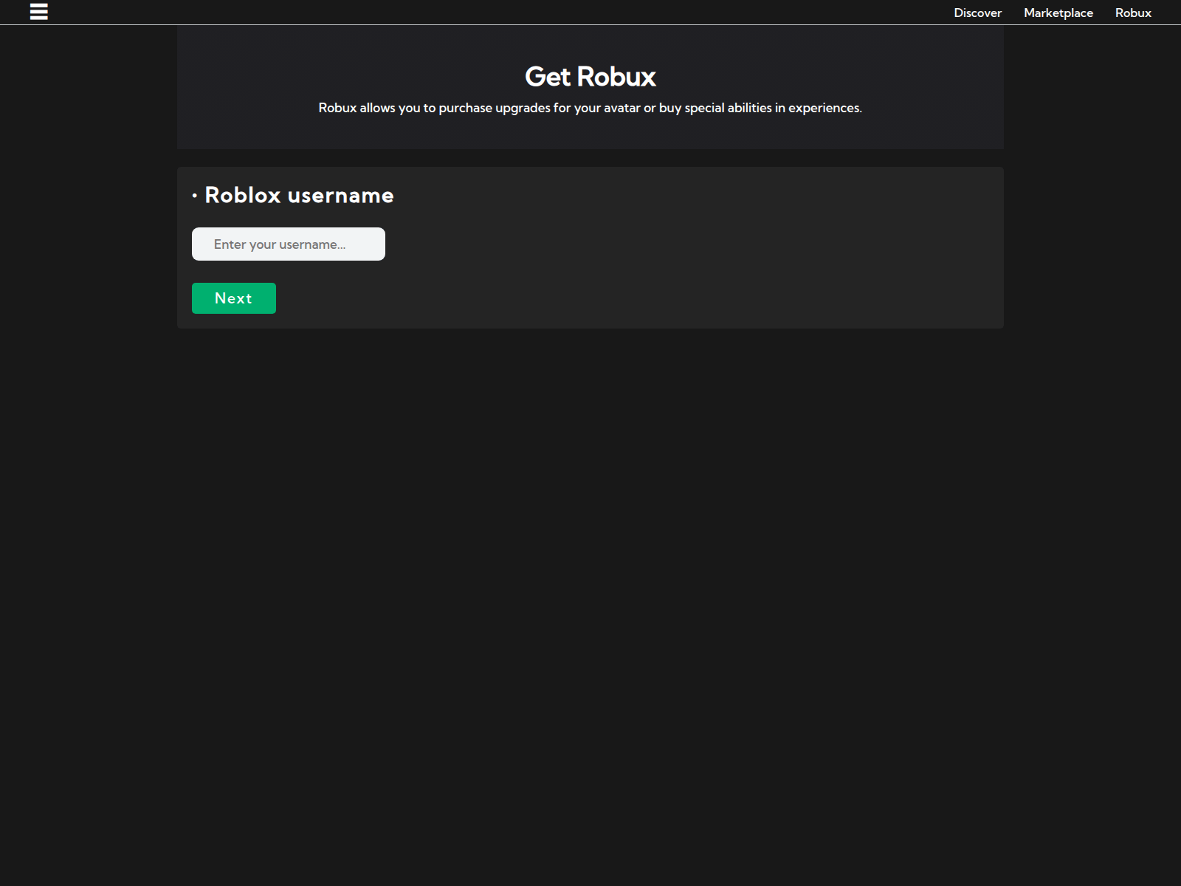Screen dimensions: 1181x886
Task: Click the word 'Get' in the page title
Action: [548, 77]
